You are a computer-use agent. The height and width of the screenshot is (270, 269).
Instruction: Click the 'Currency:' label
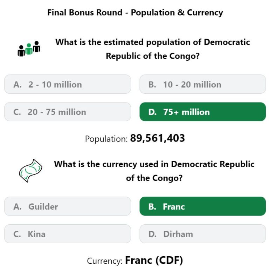click(x=105, y=261)
